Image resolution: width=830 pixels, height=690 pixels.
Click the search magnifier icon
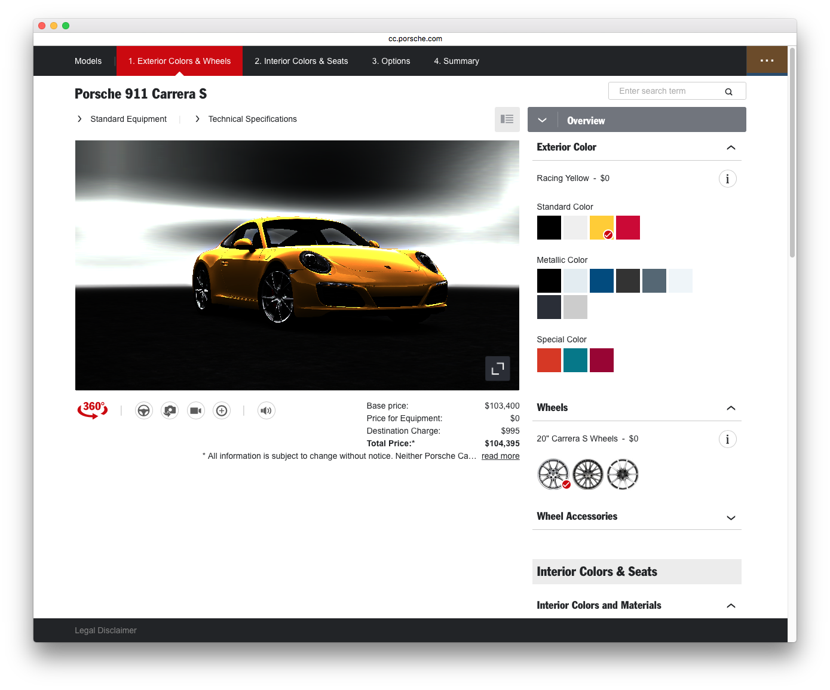point(728,91)
